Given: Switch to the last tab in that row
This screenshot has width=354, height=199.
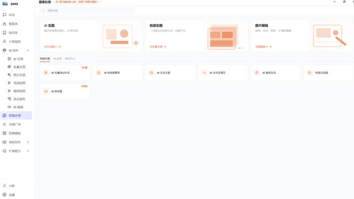Looking at the screenshot, I should (70, 59).
